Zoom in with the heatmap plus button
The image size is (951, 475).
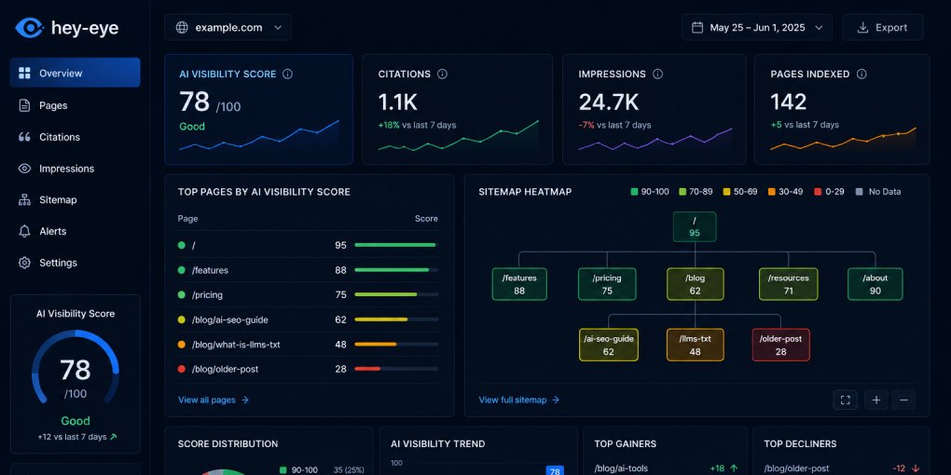click(876, 400)
